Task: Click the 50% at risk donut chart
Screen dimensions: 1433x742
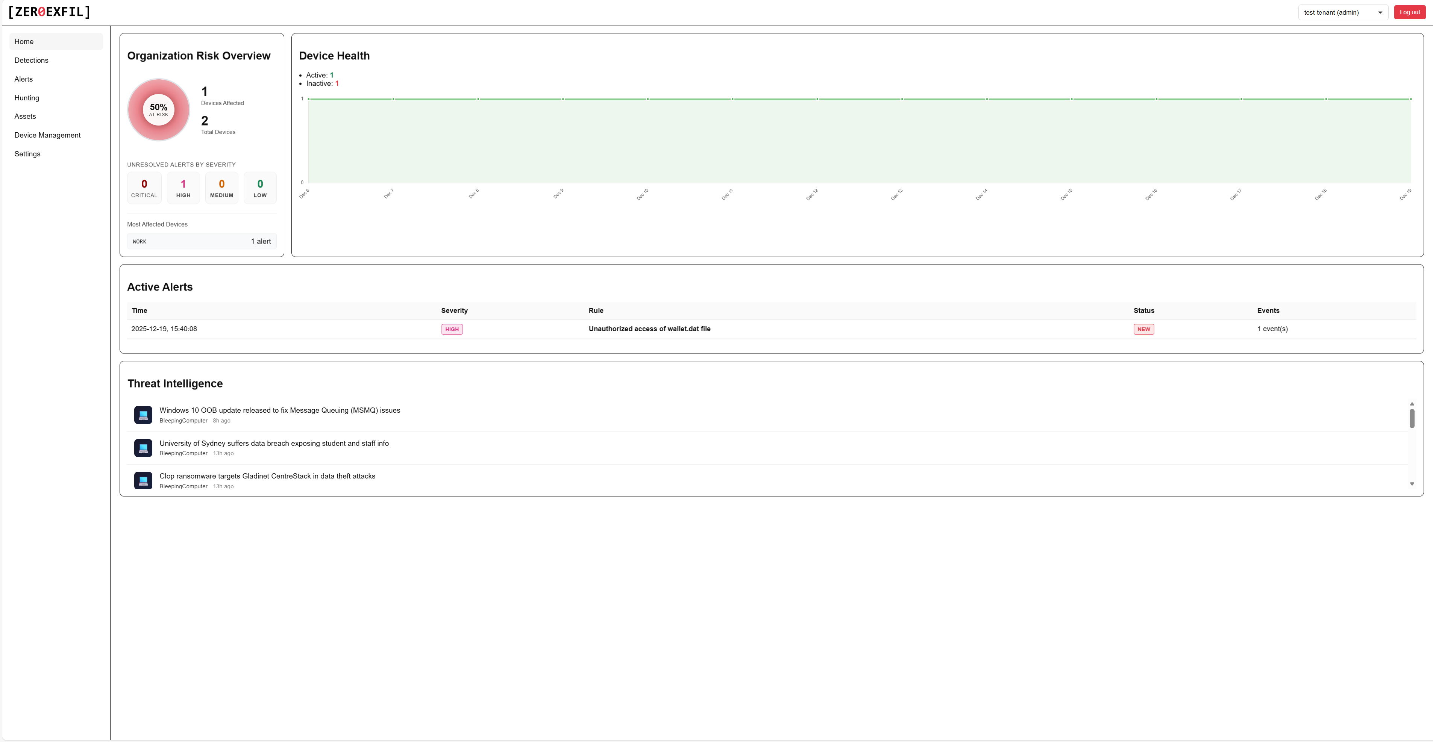Action: pyautogui.click(x=159, y=110)
